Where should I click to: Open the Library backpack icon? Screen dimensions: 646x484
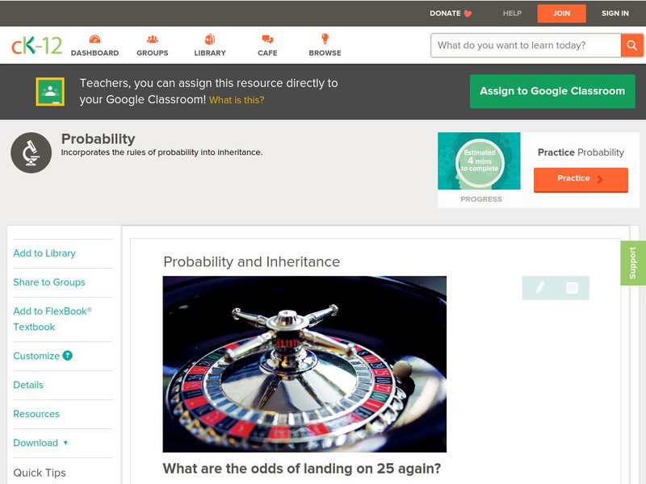(210, 39)
